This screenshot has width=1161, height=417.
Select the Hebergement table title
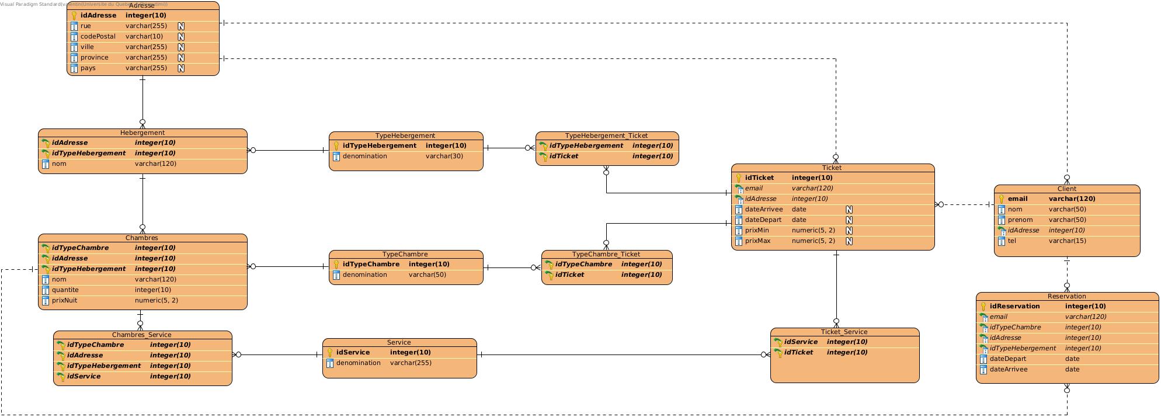[x=142, y=133]
